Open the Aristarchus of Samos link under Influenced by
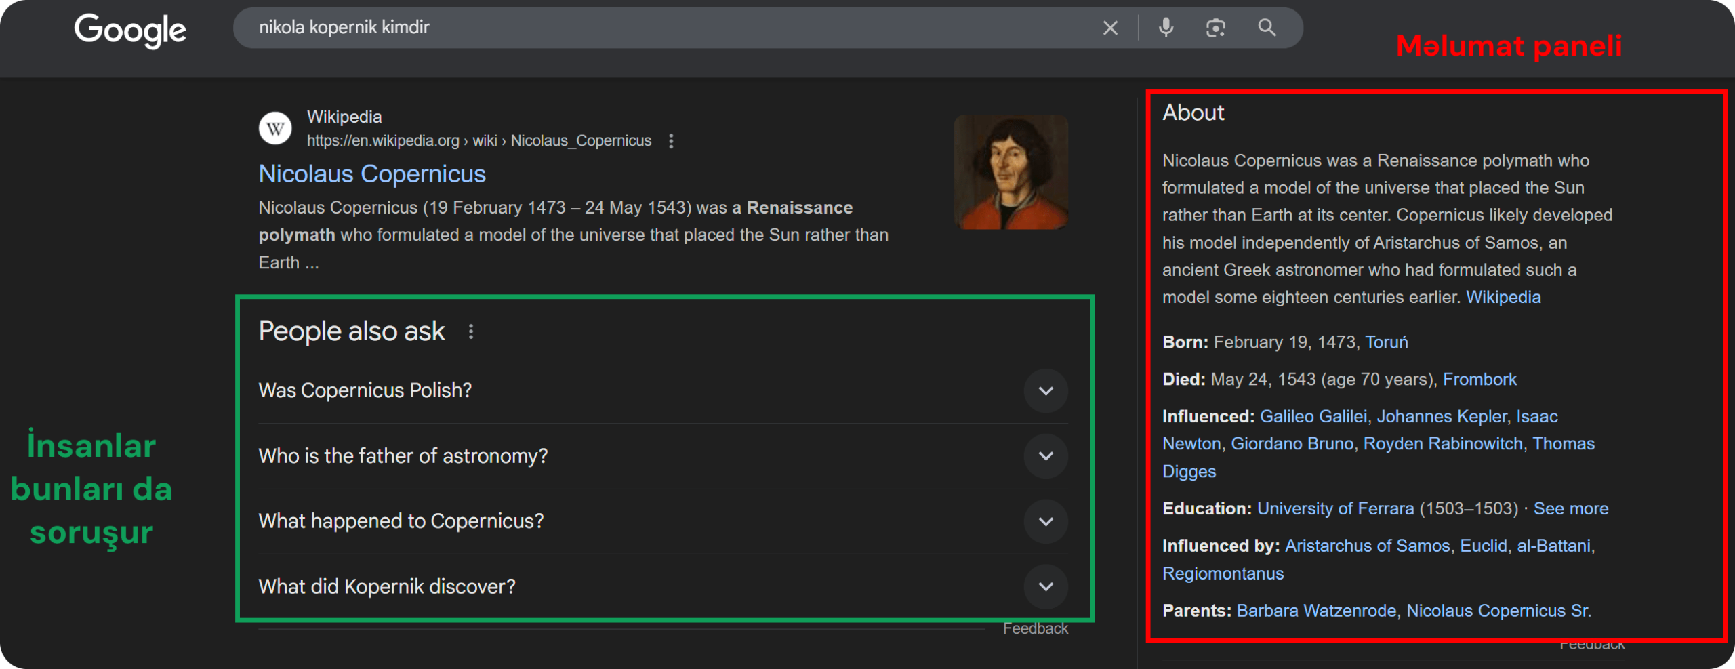1735x669 pixels. (x=1368, y=546)
